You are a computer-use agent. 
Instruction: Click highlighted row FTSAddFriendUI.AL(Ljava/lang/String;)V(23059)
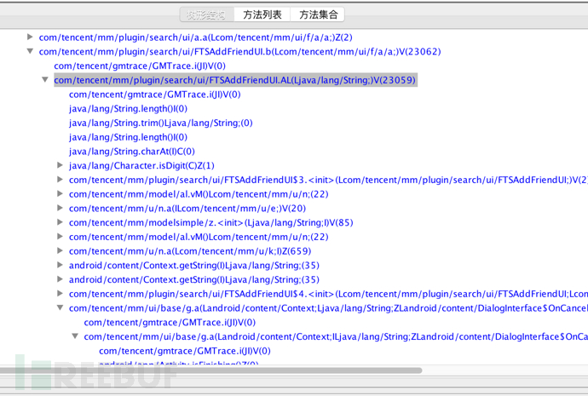coord(235,80)
